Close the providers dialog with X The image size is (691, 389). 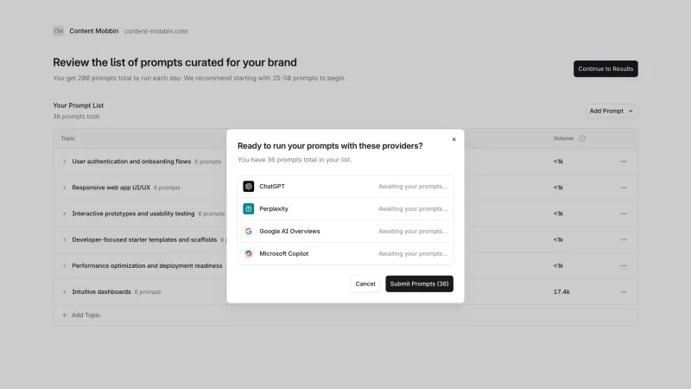tap(454, 139)
